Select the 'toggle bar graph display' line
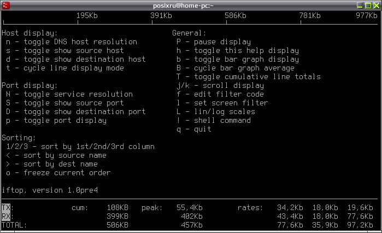The width and height of the screenshot is (382, 233). [x=238, y=59]
